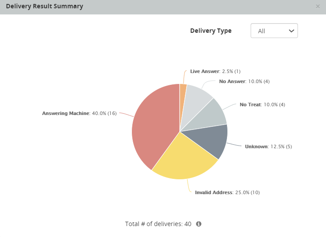Click the Delivery Result Summary title
The width and height of the screenshot is (326, 237).
(x=44, y=7)
